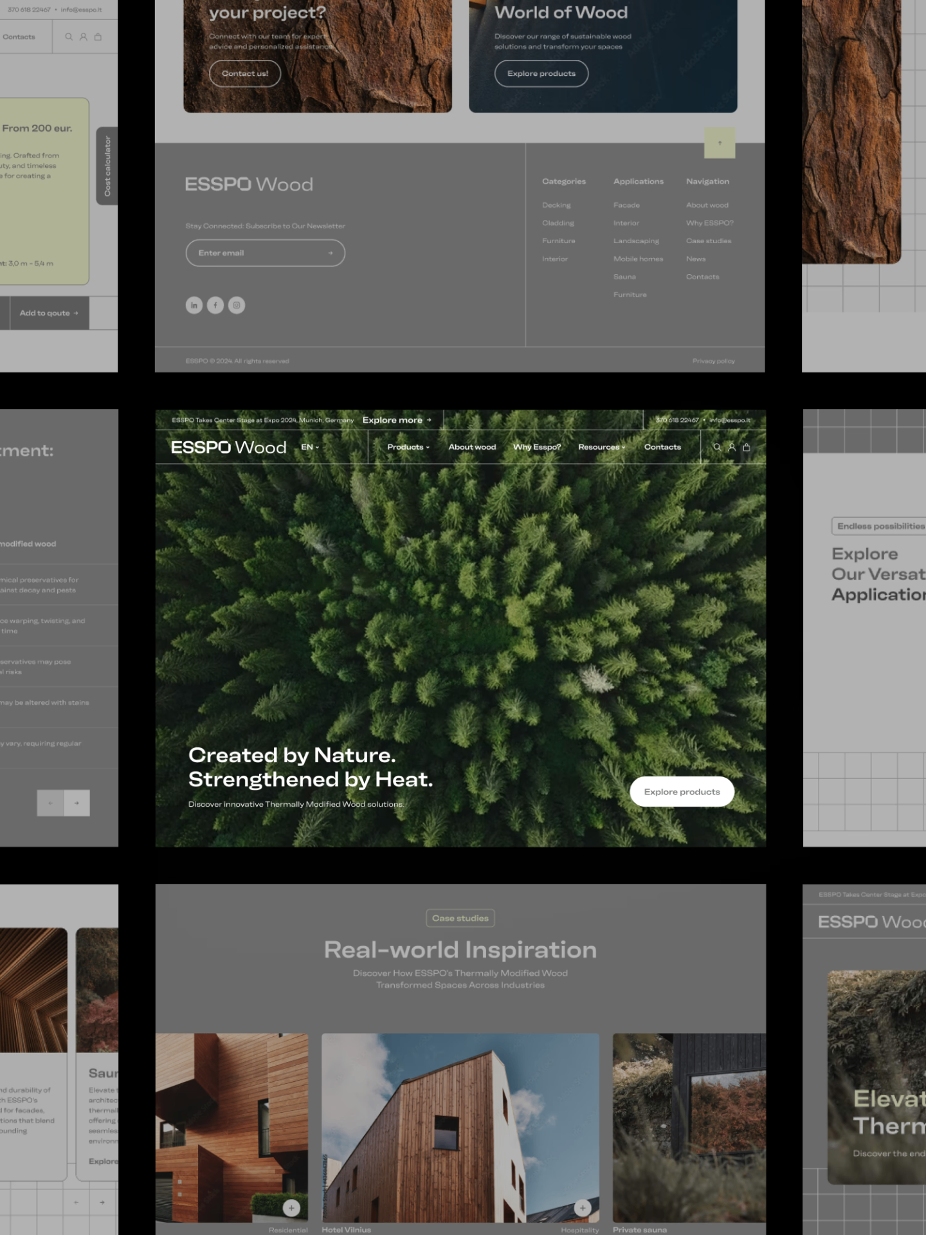
Task: Expand the EN language dropdown
Action: coord(310,447)
